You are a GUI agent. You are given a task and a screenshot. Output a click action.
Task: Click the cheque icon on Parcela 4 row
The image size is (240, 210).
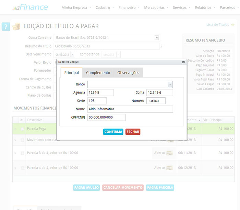coord(170,168)
